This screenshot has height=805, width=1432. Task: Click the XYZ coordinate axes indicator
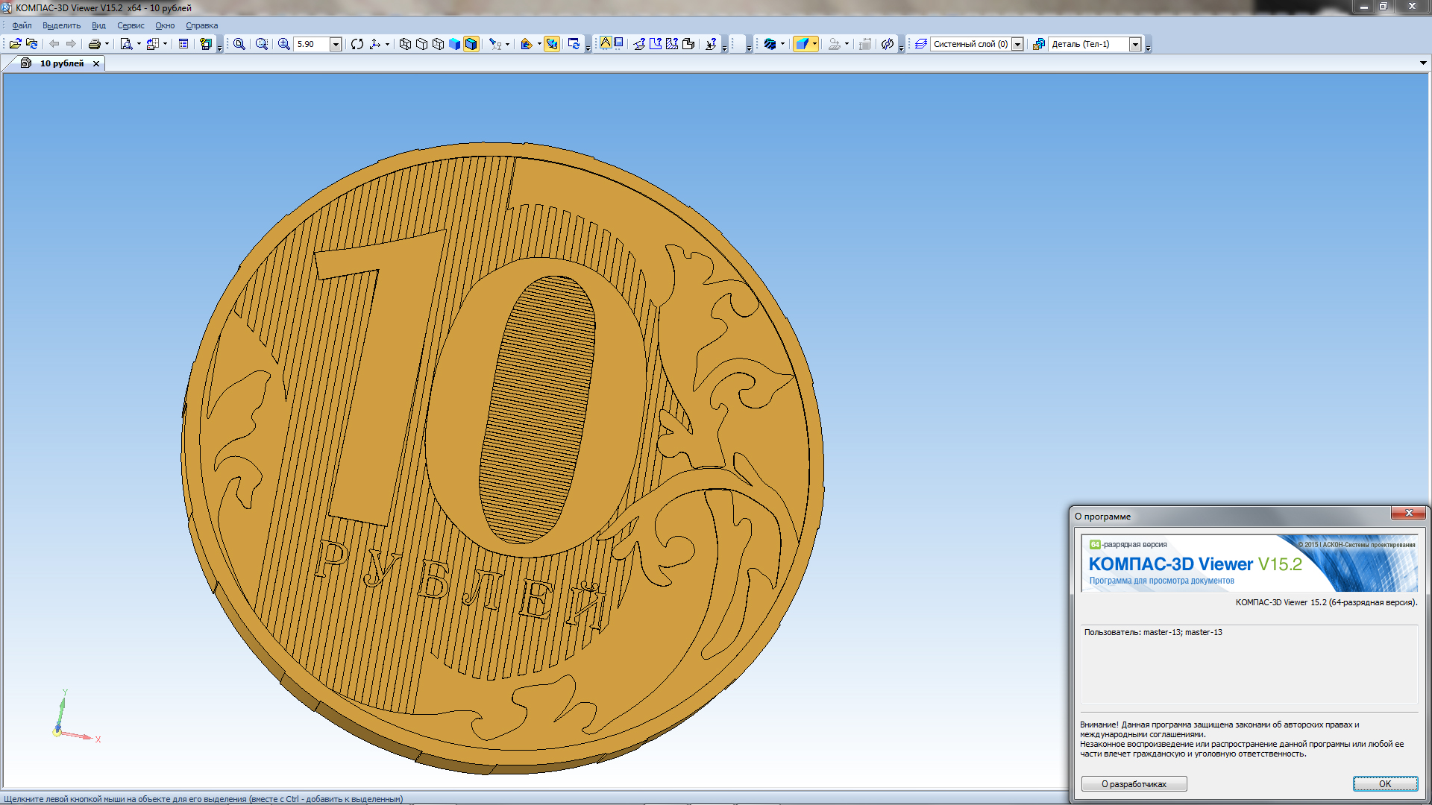75,716
